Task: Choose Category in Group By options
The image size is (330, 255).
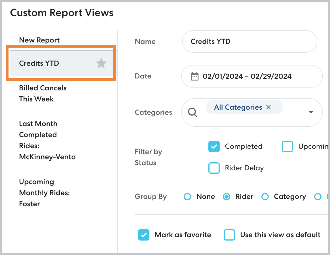Action: point(265,197)
